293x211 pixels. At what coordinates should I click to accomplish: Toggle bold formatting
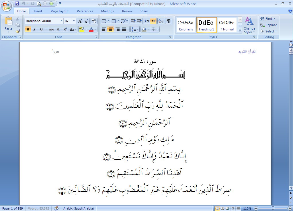coord(28,29)
